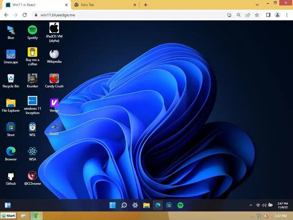The image size is (293, 220).
Task: Open Chrome three-dot menu
Action: pyautogui.click(x=287, y=15)
